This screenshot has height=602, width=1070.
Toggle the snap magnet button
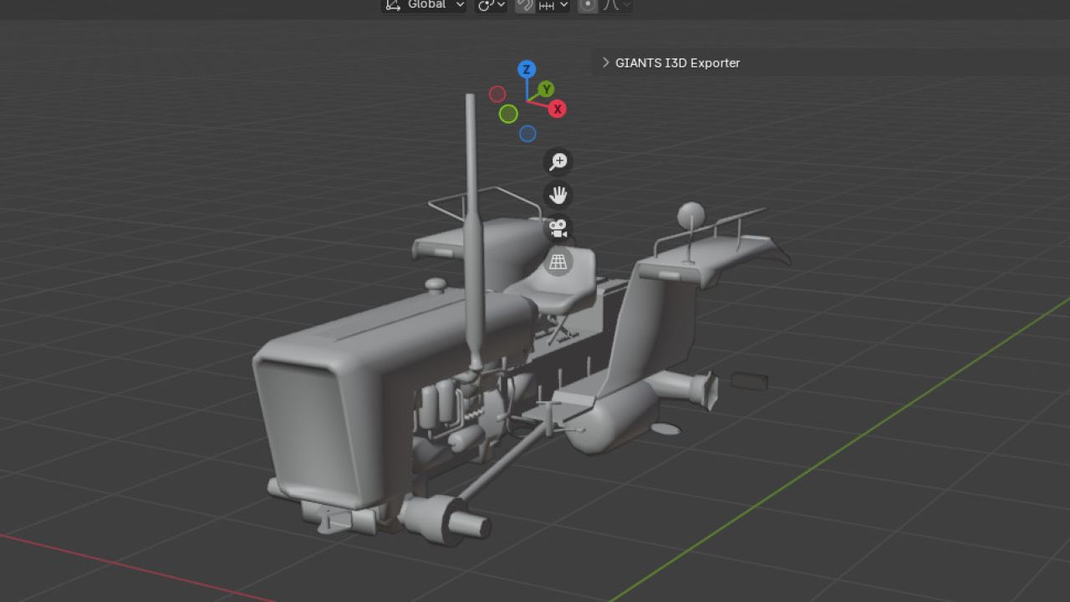coord(525,5)
